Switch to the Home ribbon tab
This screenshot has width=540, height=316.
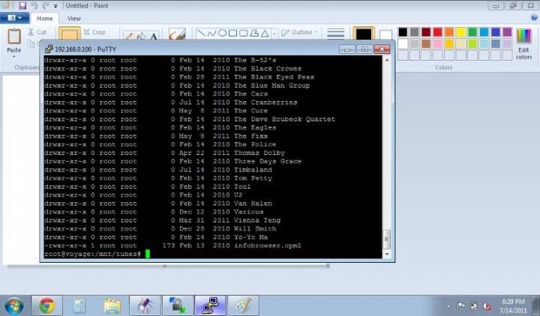tap(45, 18)
